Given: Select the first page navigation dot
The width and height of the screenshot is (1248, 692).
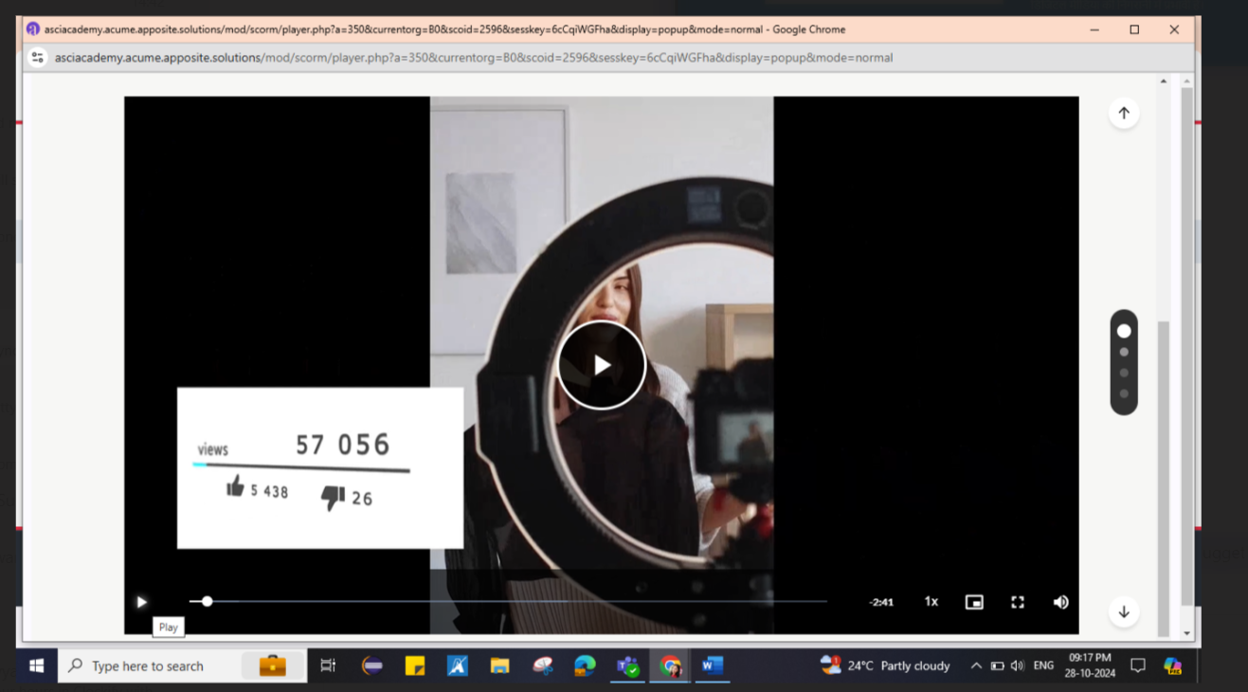Looking at the screenshot, I should (1124, 331).
